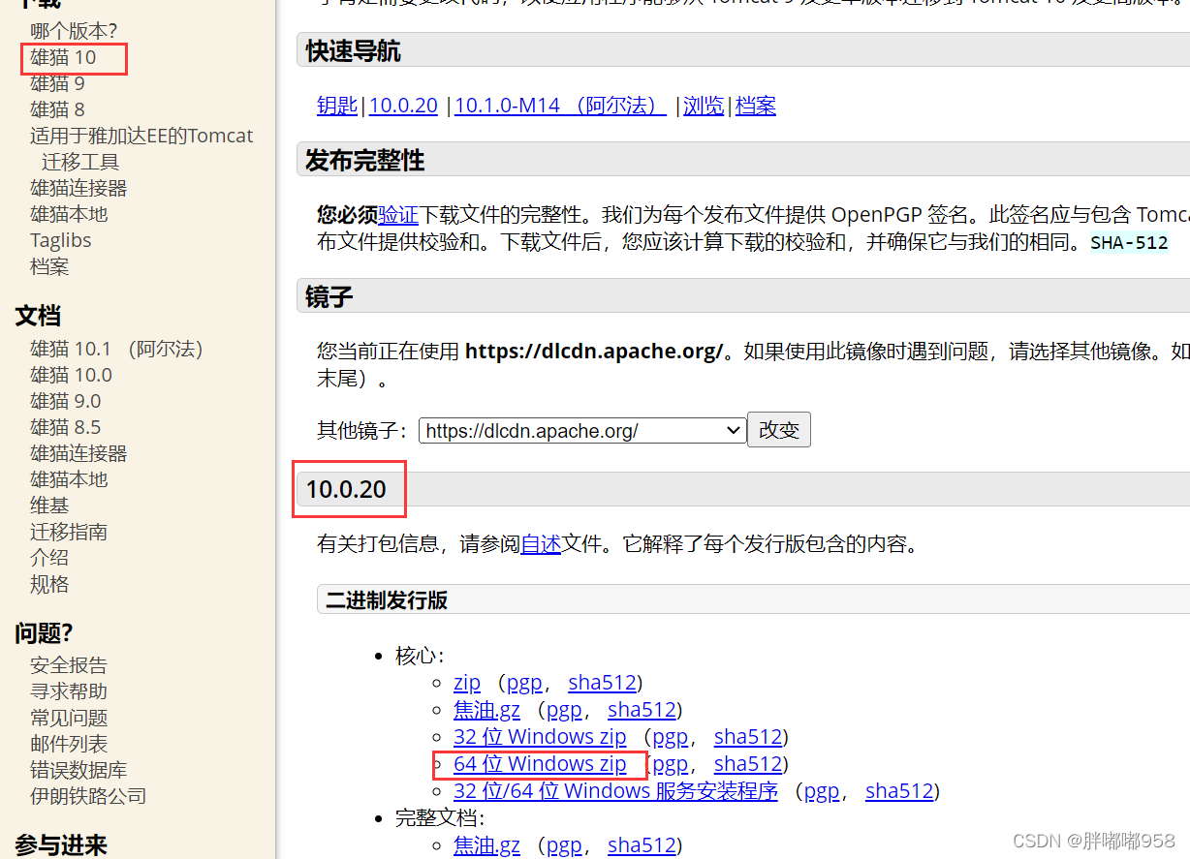Open 雄猫 8 download page
Viewport: 1190px width, 859px height.
57,109
